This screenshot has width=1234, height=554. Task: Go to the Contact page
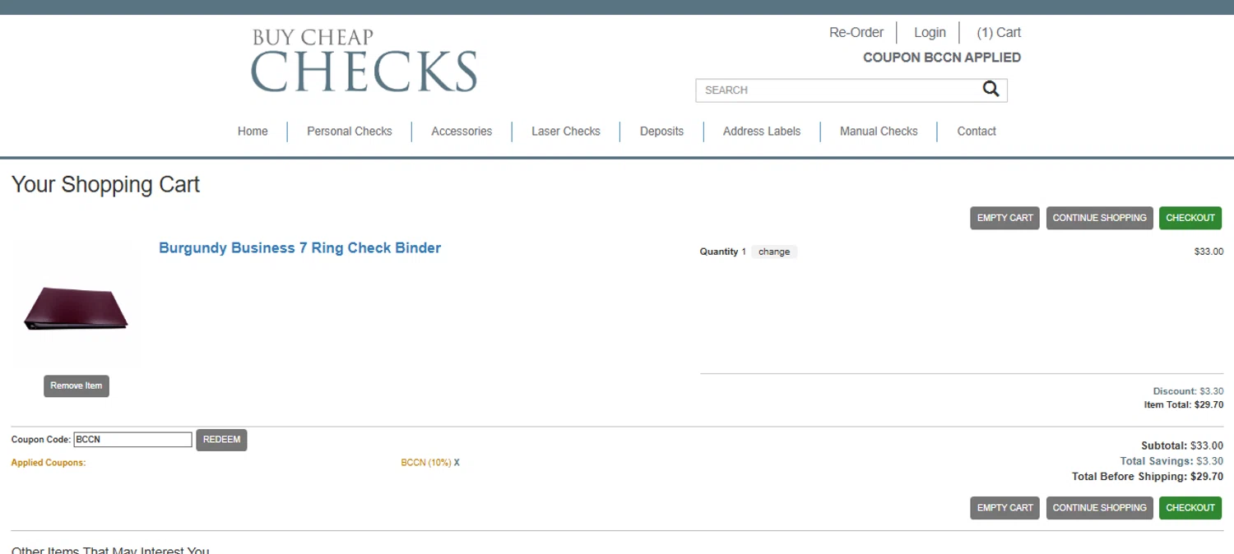(977, 132)
